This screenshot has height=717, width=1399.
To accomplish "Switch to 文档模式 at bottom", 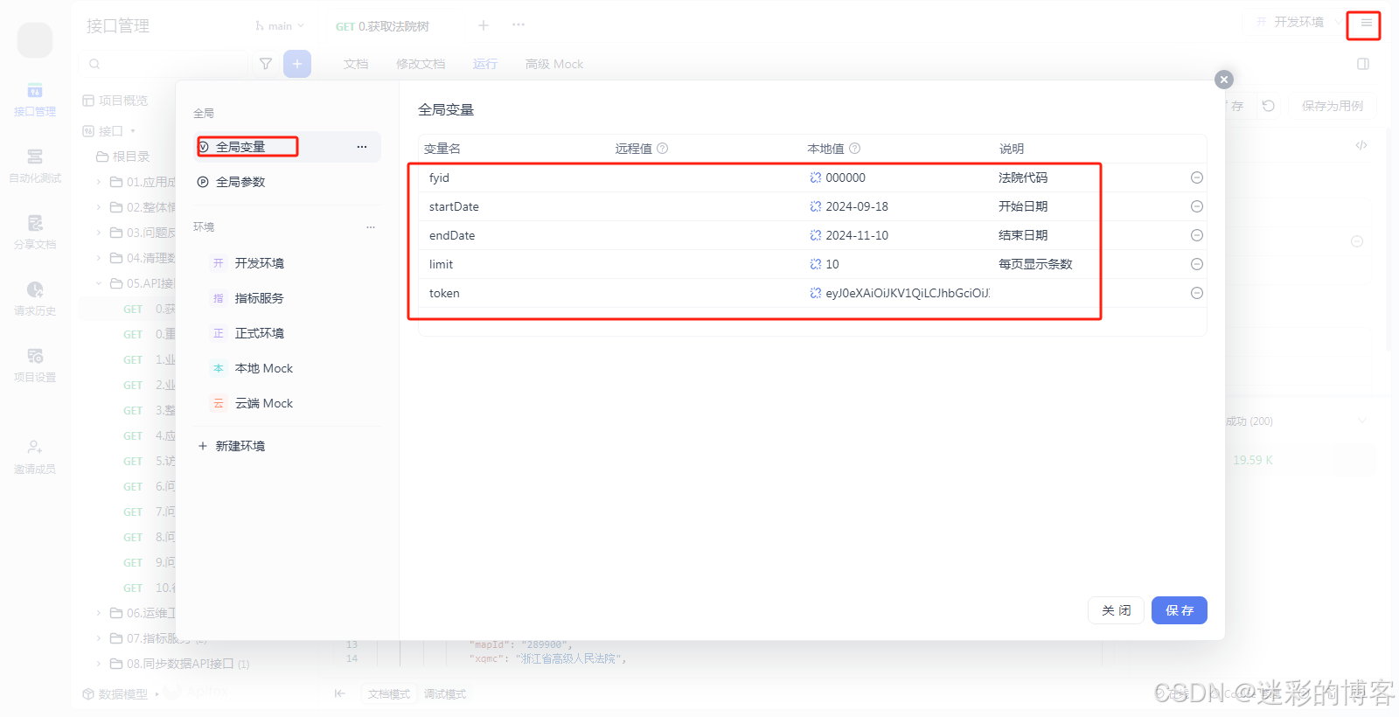I will point(389,694).
